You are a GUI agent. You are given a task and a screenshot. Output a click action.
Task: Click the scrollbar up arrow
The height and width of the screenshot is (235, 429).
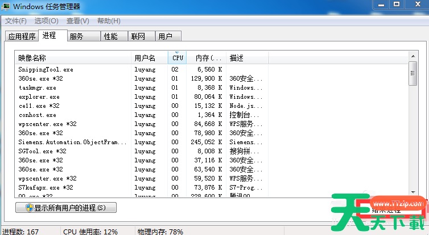(x=413, y=56)
